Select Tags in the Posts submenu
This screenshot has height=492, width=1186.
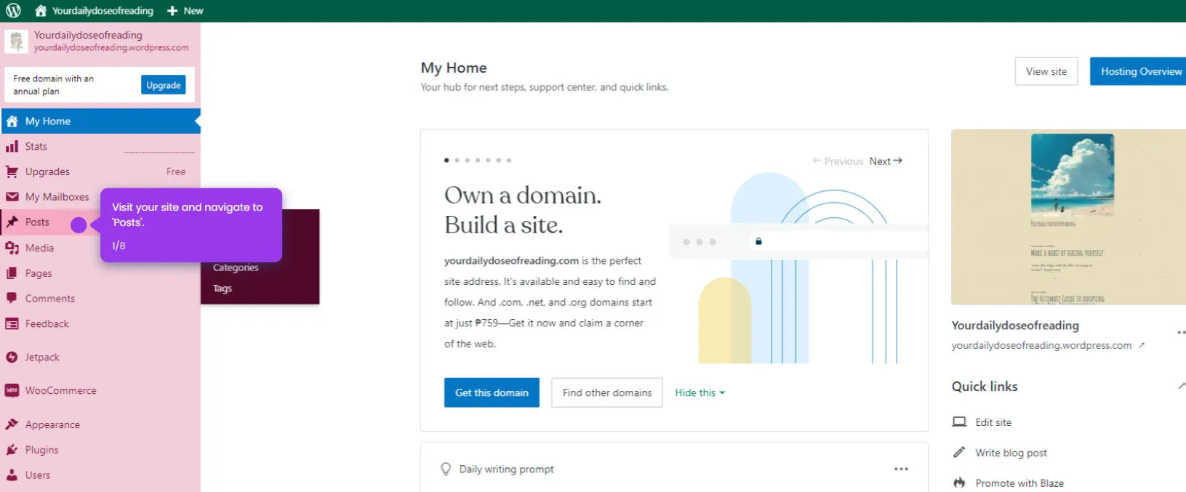click(223, 289)
